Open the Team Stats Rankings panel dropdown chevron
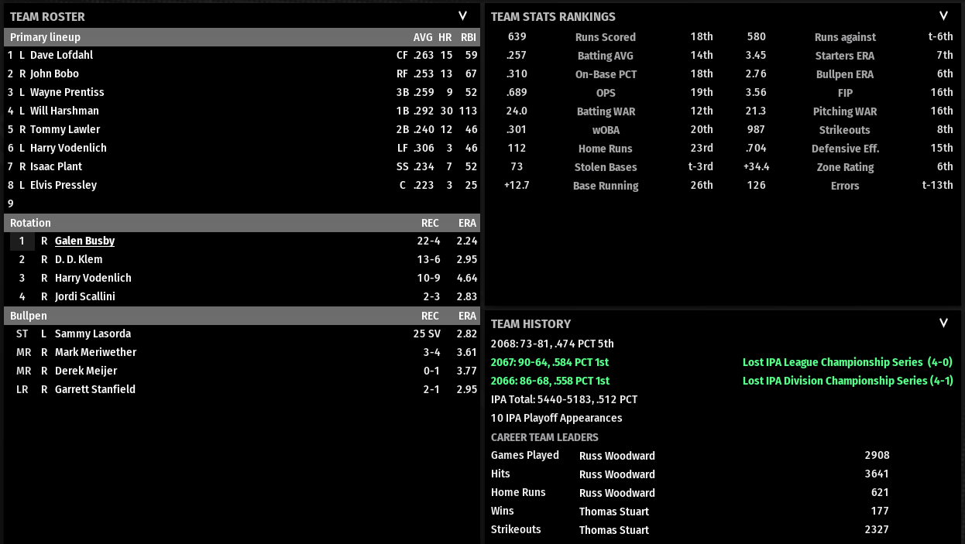The width and height of the screenshot is (965, 544). [943, 15]
